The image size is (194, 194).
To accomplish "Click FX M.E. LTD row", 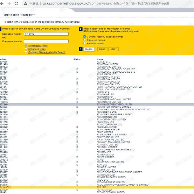I will (x=103, y=62).
